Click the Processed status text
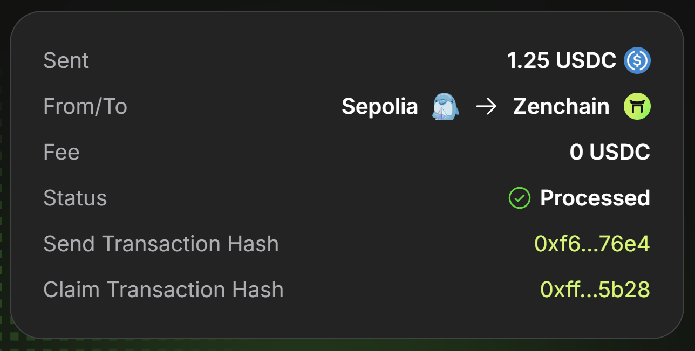The image size is (695, 351). pyautogui.click(x=595, y=198)
